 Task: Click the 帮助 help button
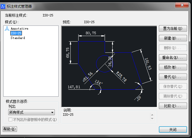tap(10, 129)
